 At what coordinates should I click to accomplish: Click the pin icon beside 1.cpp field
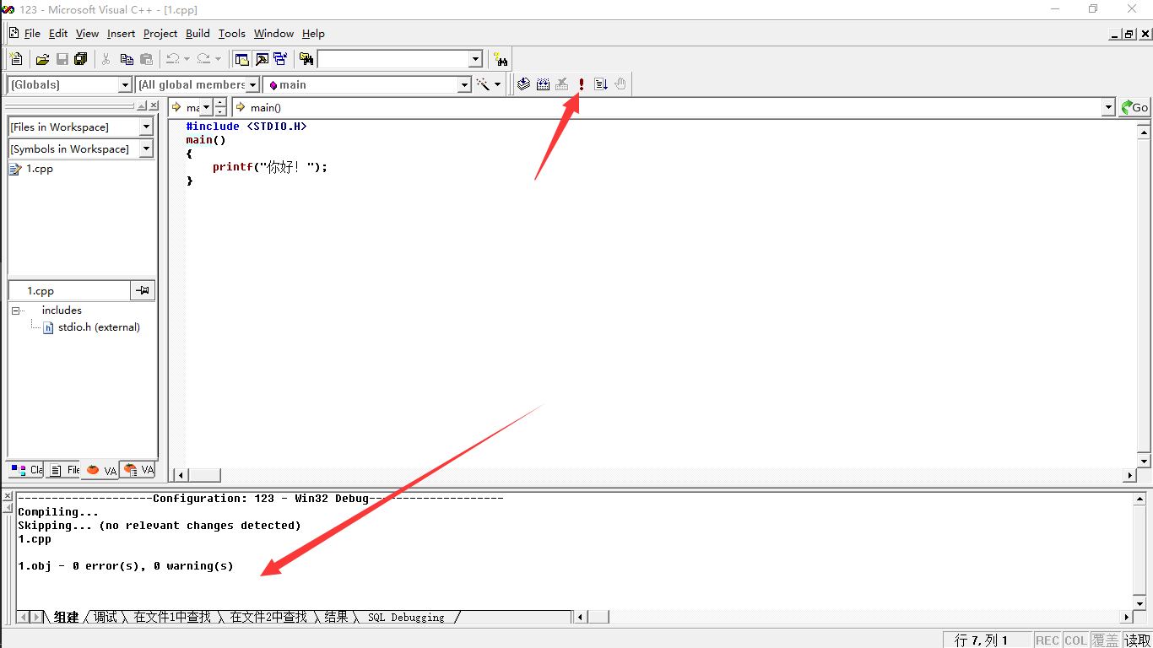143,290
